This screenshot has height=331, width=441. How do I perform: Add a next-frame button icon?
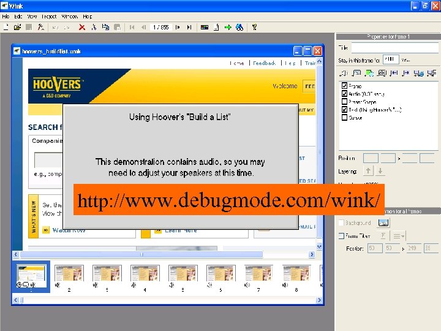pos(406,73)
